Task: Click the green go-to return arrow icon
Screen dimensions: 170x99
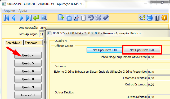Action: tap(36, 18)
